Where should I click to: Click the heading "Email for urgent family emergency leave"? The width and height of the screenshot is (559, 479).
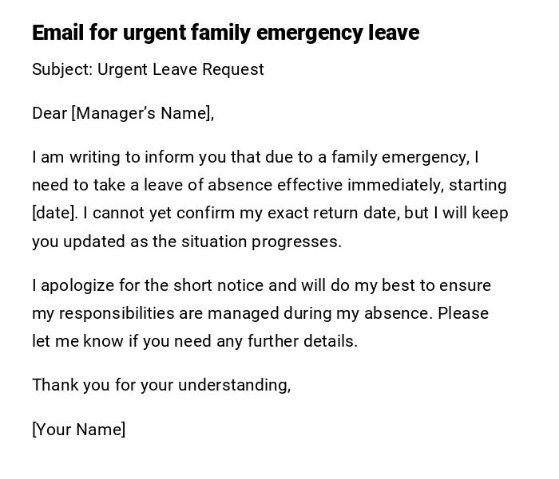coord(225,33)
